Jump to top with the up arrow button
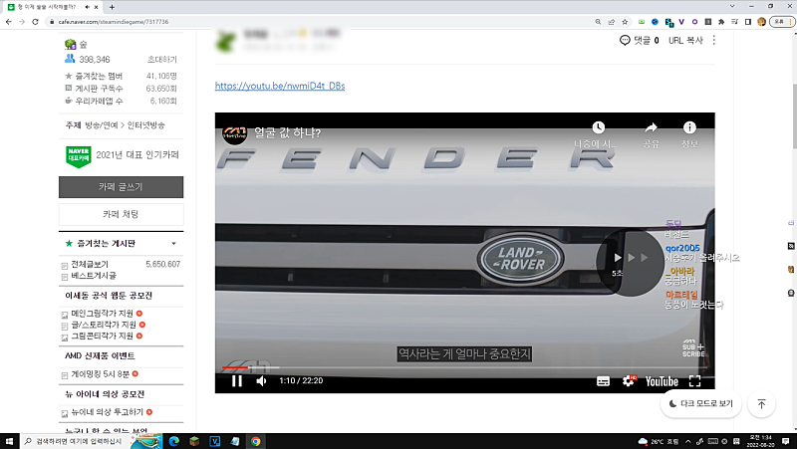Viewport: 797px width, 449px height. pyautogui.click(x=761, y=404)
